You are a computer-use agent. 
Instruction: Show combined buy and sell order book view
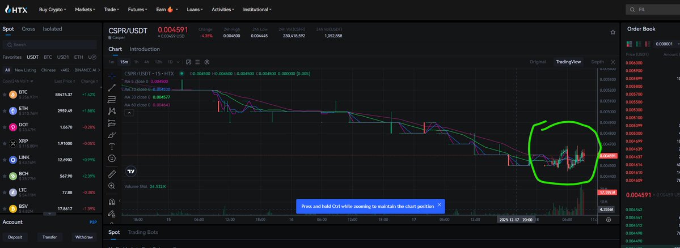click(629, 44)
